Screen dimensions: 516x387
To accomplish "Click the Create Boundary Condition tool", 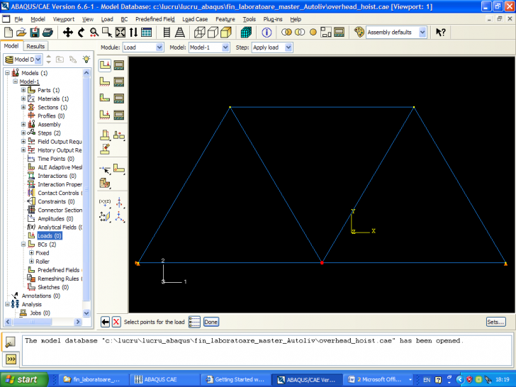I will click(105, 82).
